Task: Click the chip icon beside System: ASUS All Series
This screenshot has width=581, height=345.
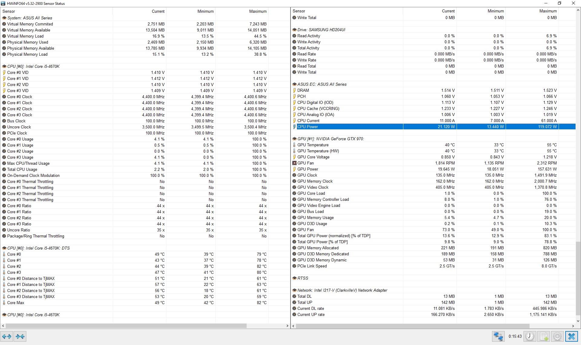Action: [x=4, y=18]
